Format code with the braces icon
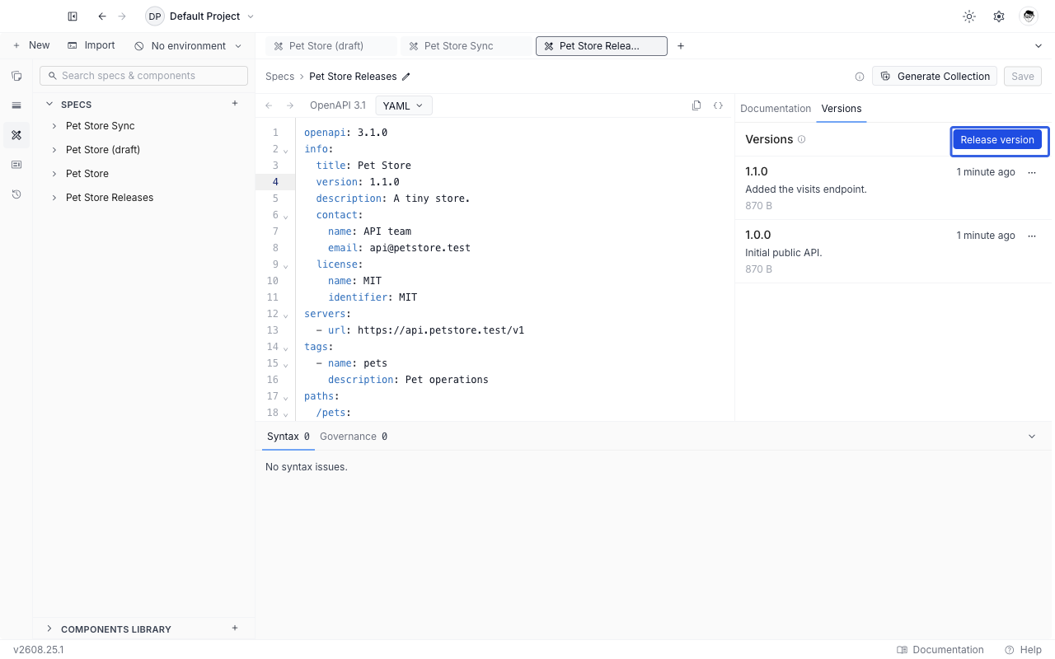This screenshot has height=659, width=1055. (x=719, y=105)
